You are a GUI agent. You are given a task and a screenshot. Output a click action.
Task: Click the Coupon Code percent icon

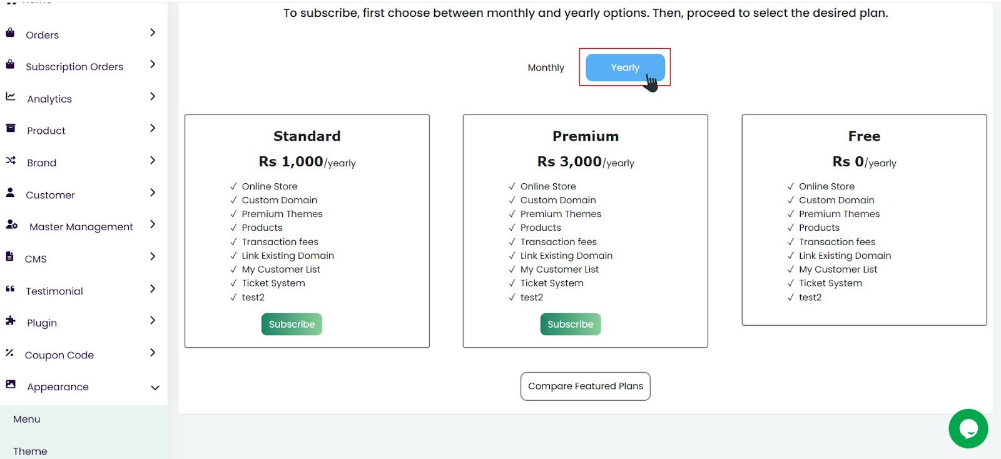pyautogui.click(x=10, y=353)
